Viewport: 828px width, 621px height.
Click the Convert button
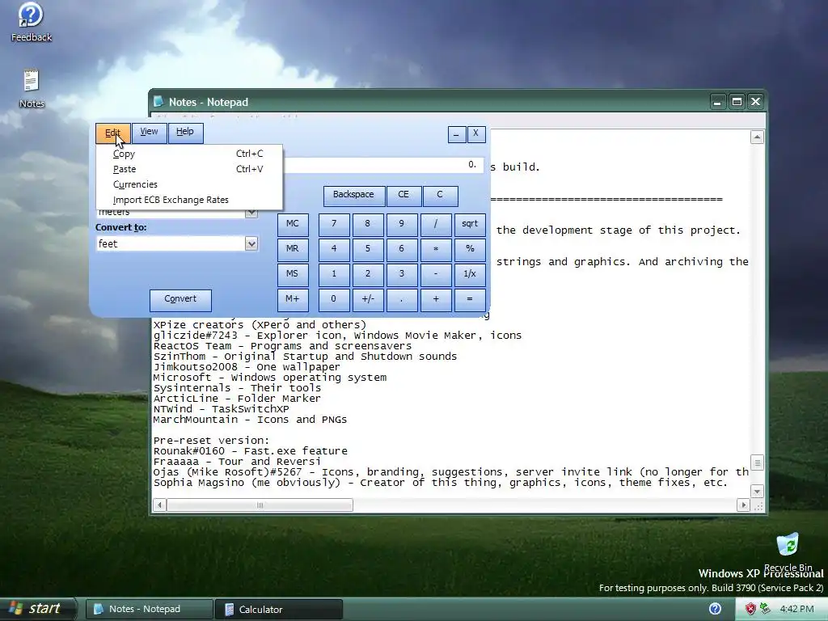coord(180,299)
